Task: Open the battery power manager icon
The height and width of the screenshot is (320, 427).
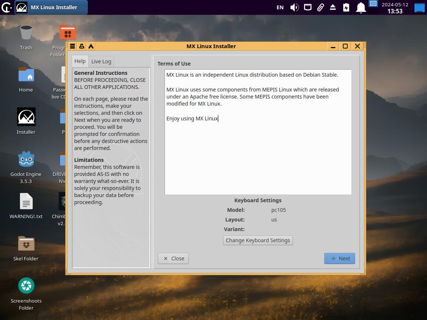Action: (x=346, y=7)
